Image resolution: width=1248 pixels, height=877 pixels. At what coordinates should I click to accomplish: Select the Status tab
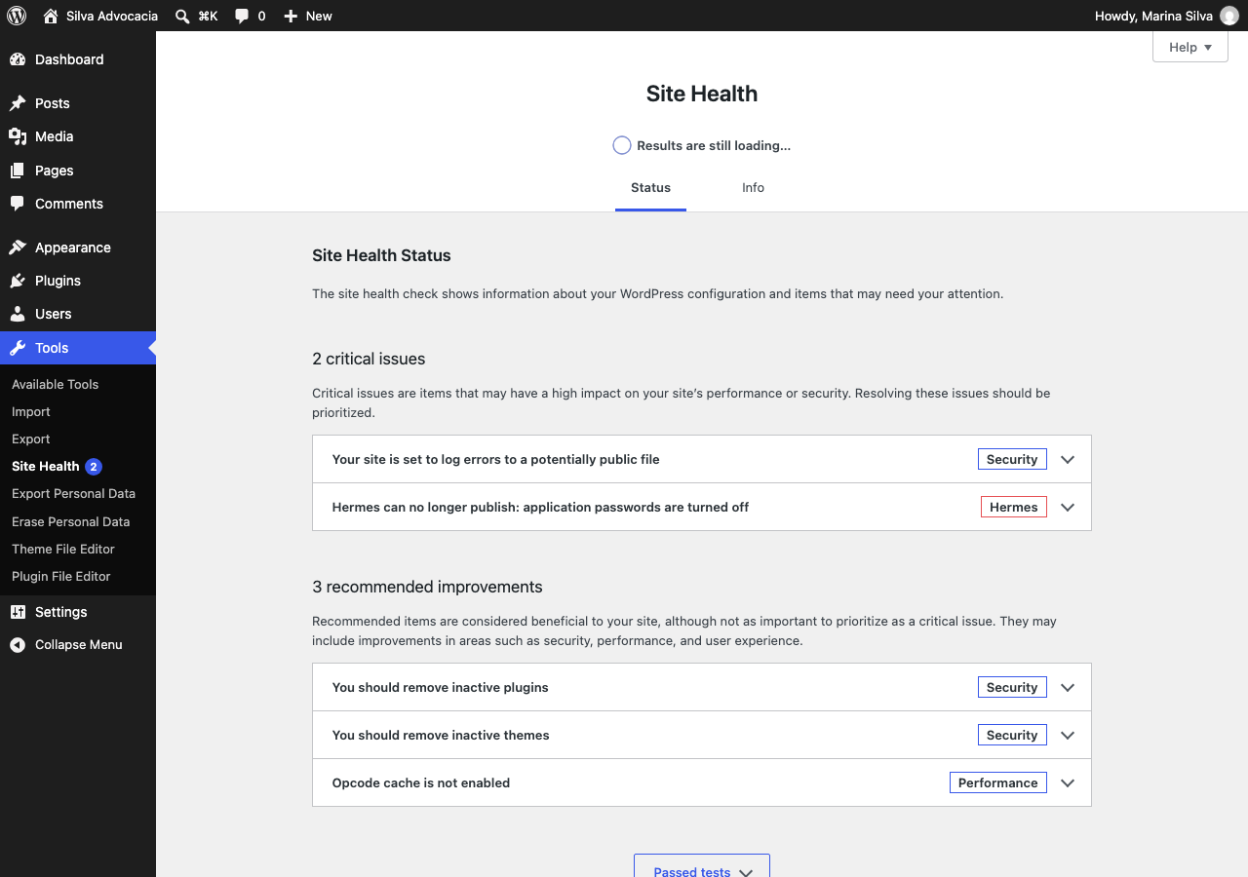pos(650,188)
